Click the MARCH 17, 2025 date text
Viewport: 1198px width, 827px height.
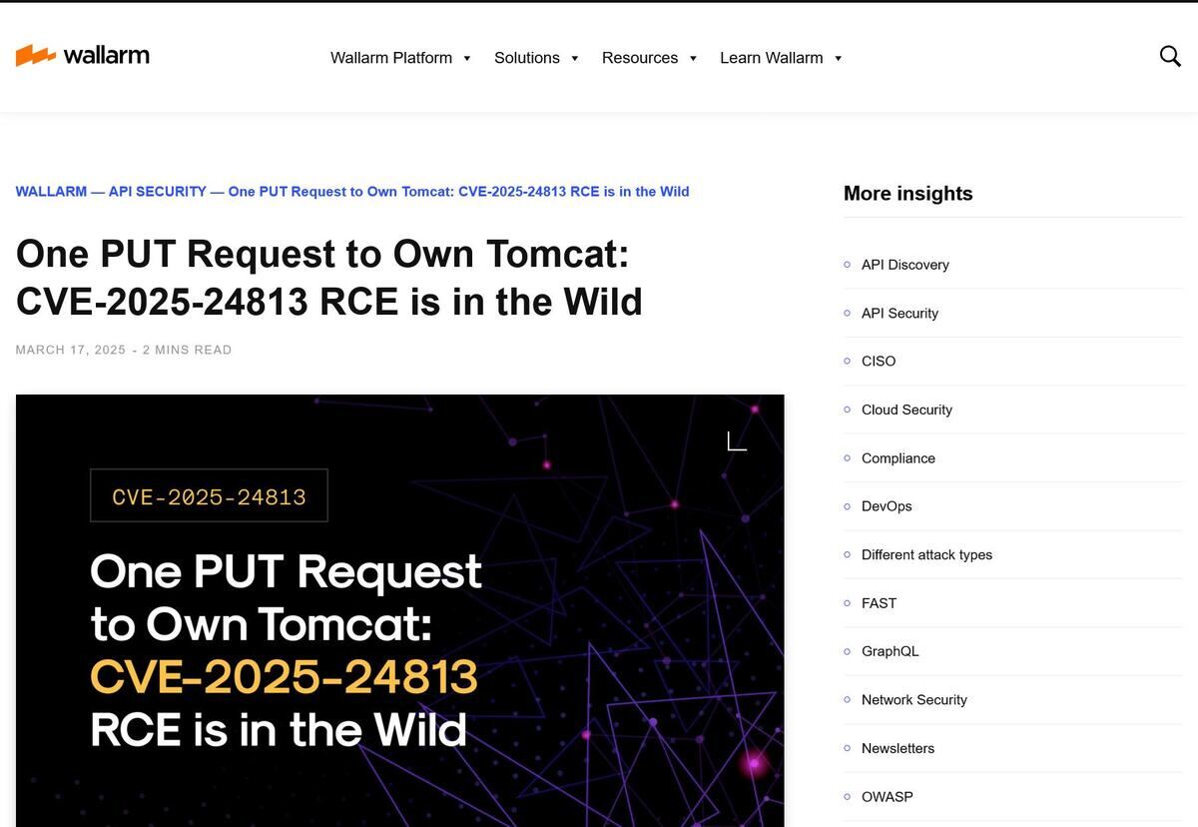tap(71, 350)
